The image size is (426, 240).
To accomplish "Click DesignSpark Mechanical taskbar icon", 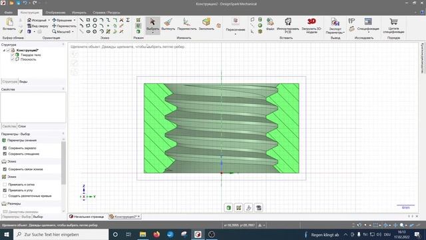I will click(198, 235).
